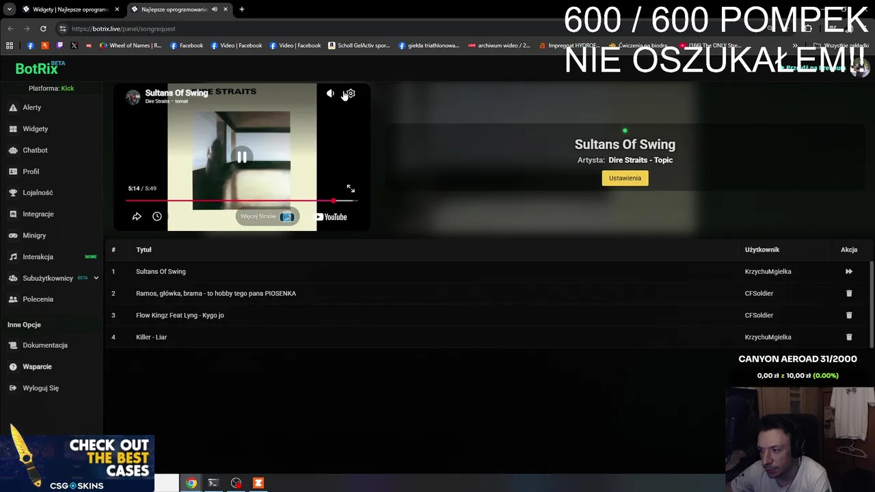
Task: Click the orange Z taskbar icon
Action: coord(258,483)
